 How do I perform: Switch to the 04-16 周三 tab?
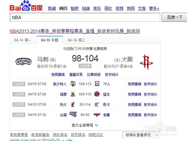click(76, 40)
